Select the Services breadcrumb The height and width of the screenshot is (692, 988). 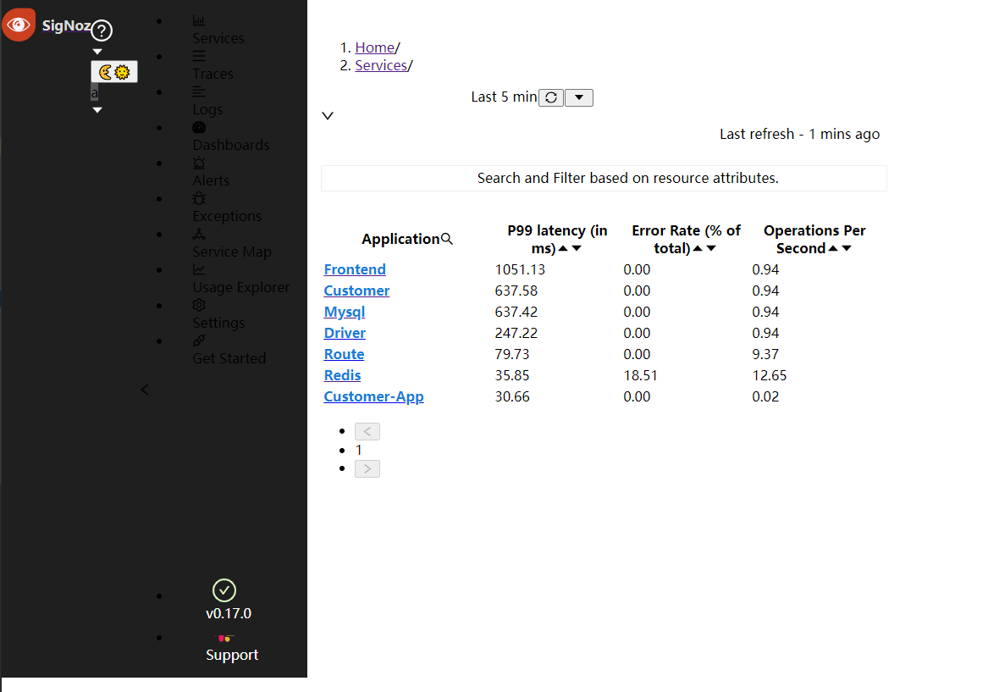click(380, 65)
